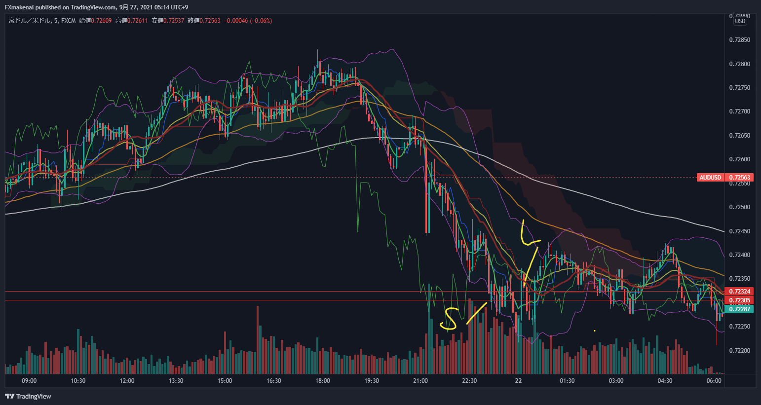Select the 0.72563 current price tag
Image resolution: width=761 pixels, height=405 pixels.
click(739, 178)
